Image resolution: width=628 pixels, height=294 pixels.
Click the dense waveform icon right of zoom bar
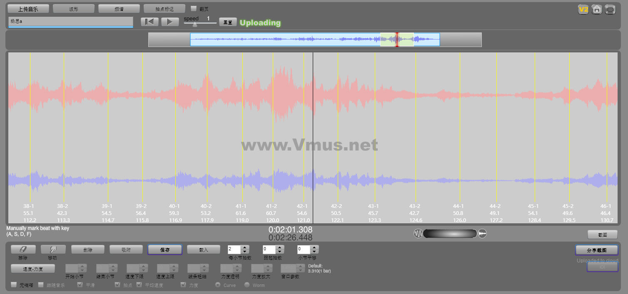[482, 234]
